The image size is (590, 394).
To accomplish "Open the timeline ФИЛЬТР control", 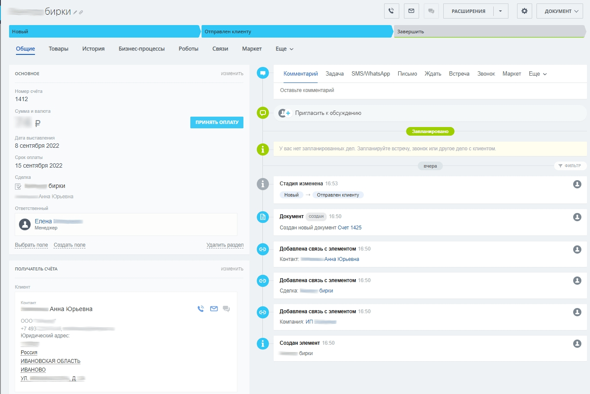I will coord(570,166).
